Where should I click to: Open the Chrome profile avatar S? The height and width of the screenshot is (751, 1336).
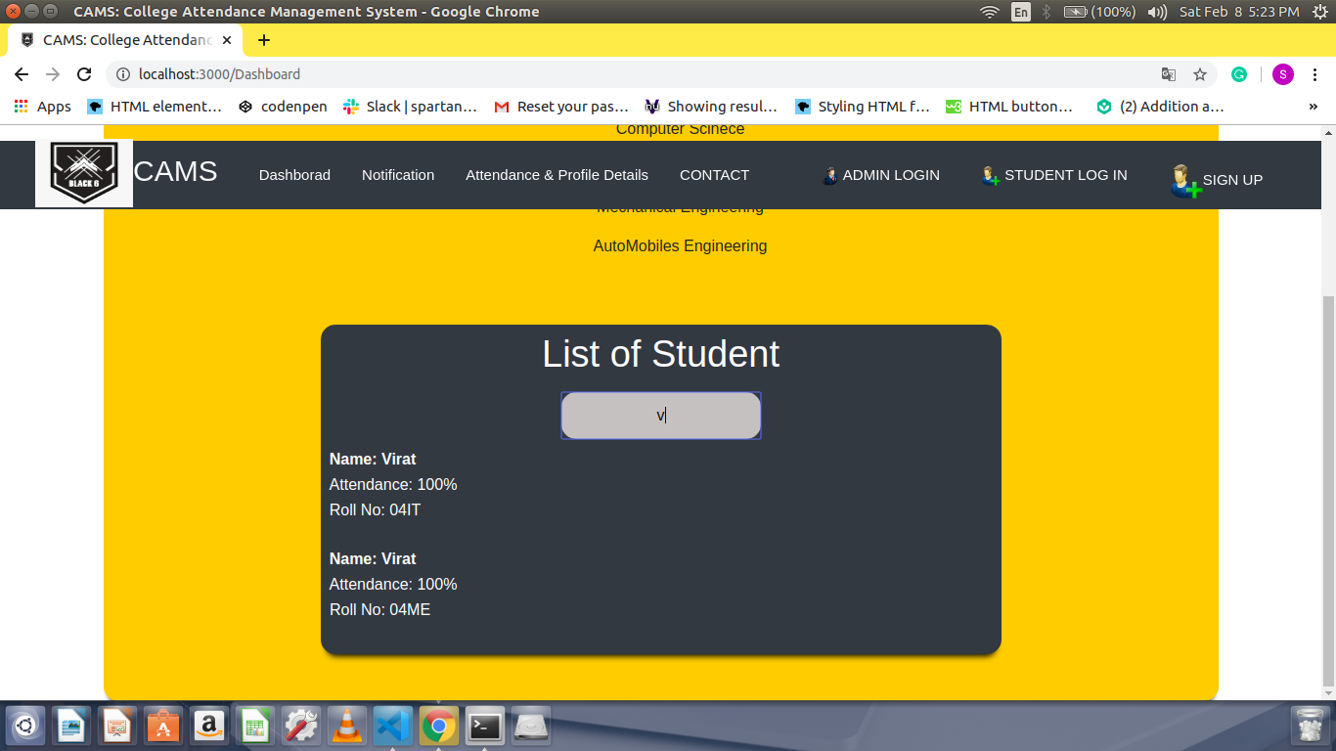(1282, 74)
